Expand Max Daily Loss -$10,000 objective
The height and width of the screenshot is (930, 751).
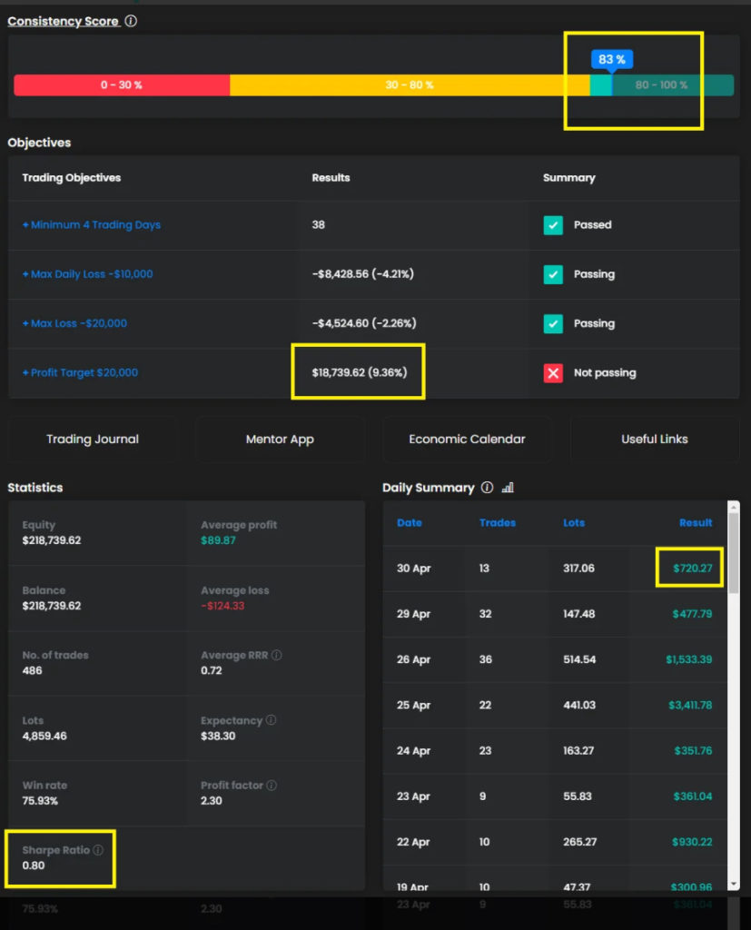pos(87,274)
